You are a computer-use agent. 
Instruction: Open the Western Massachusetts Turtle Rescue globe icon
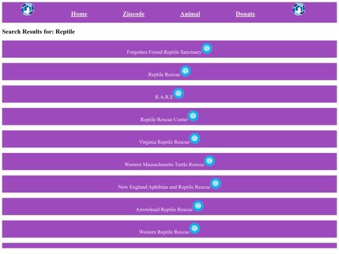[209, 161]
